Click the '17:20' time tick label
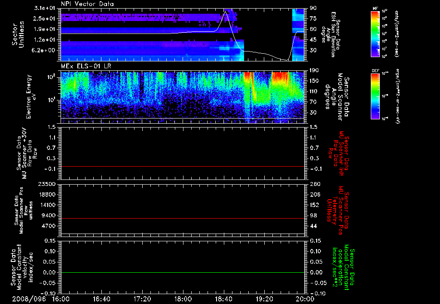This screenshot has height=304, width=440. 142,299
